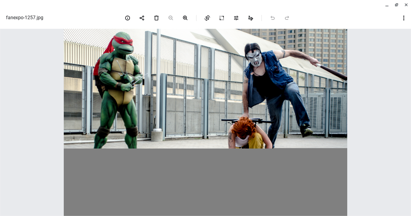Select the filename fanexpo-1257.jpg
This screenshot has width=411, height=216.
click(x=25, y=18)
